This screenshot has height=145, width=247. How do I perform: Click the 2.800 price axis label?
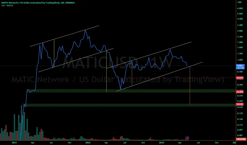point(240,31)
